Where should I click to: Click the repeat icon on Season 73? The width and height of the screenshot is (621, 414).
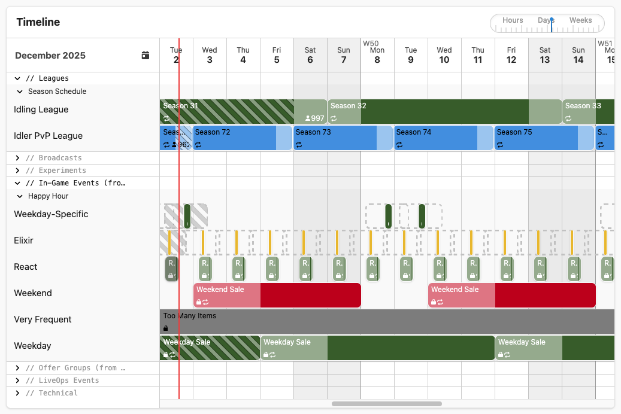(x=299, y=144)
